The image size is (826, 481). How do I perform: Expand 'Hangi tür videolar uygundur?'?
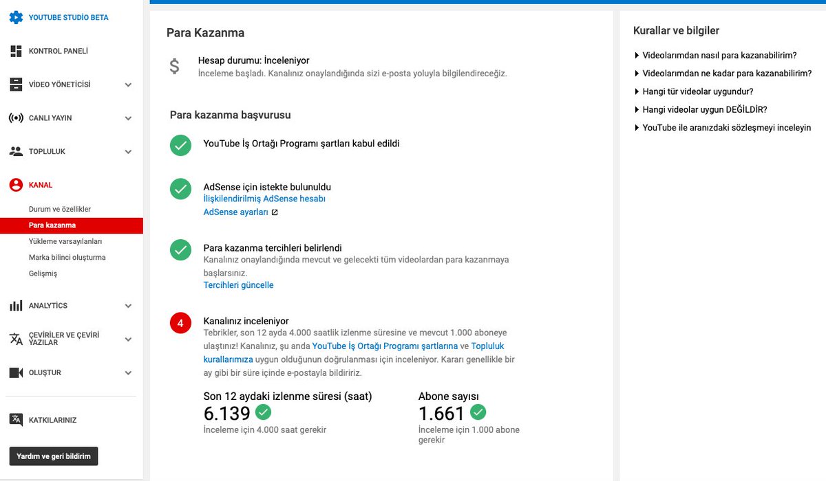(x=693, y=91)
